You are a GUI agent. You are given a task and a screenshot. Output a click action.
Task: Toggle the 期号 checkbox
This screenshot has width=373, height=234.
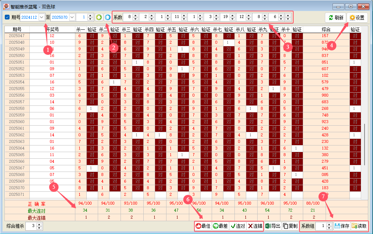(7, 17)
